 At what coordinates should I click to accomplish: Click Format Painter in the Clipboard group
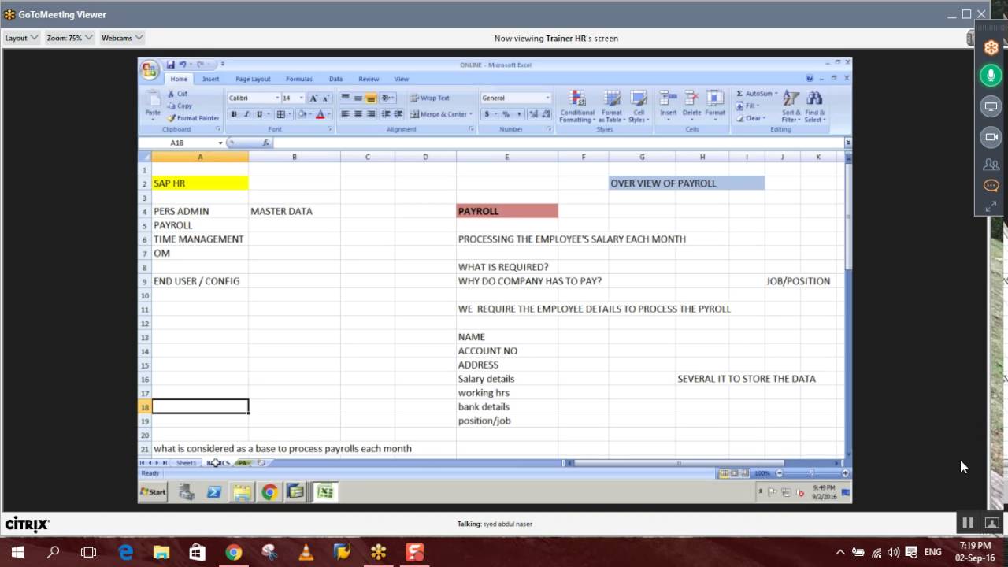point(194,118)
